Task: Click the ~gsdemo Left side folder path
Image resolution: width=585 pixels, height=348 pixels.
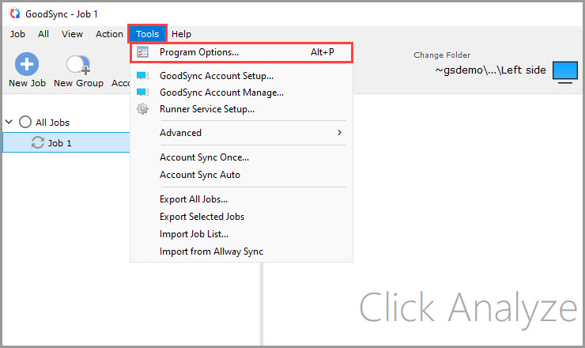Action: click(490, 70)
